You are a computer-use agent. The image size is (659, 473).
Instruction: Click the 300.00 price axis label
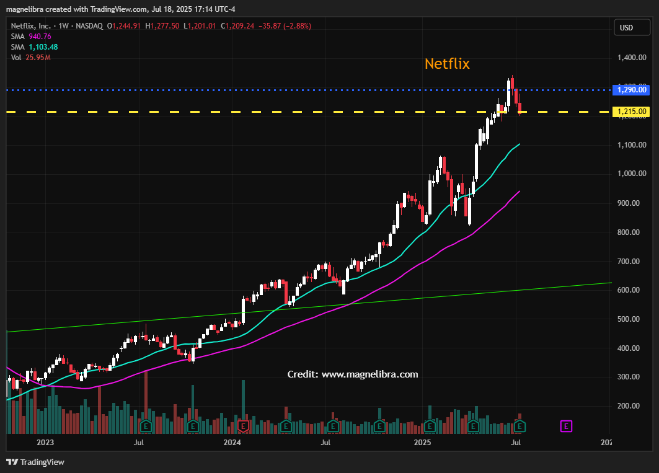point(629,377)
